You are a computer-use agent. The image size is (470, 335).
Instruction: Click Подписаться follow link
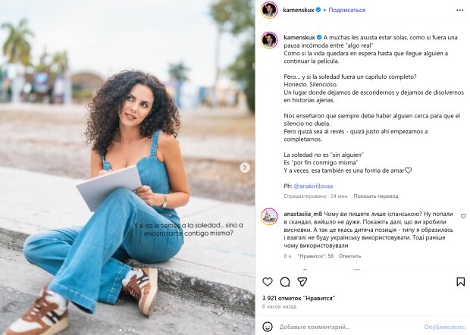346,10
